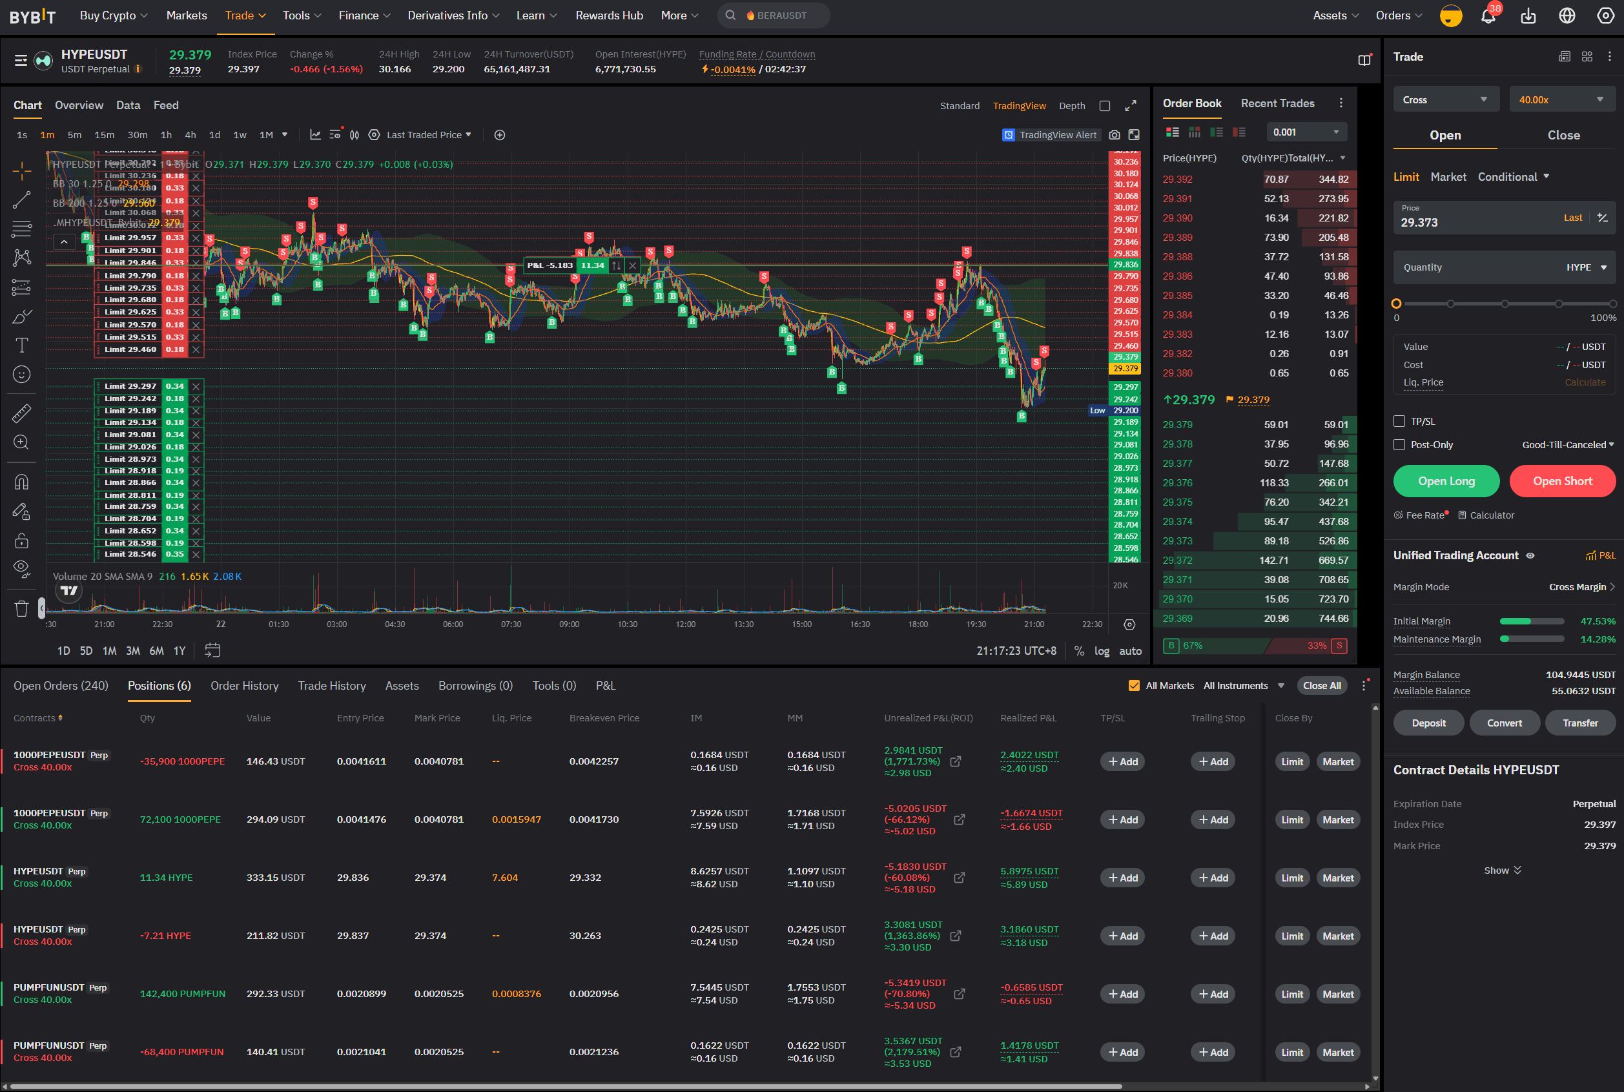Expand chart to fullscreen arrows icon

pos(1130,106)
